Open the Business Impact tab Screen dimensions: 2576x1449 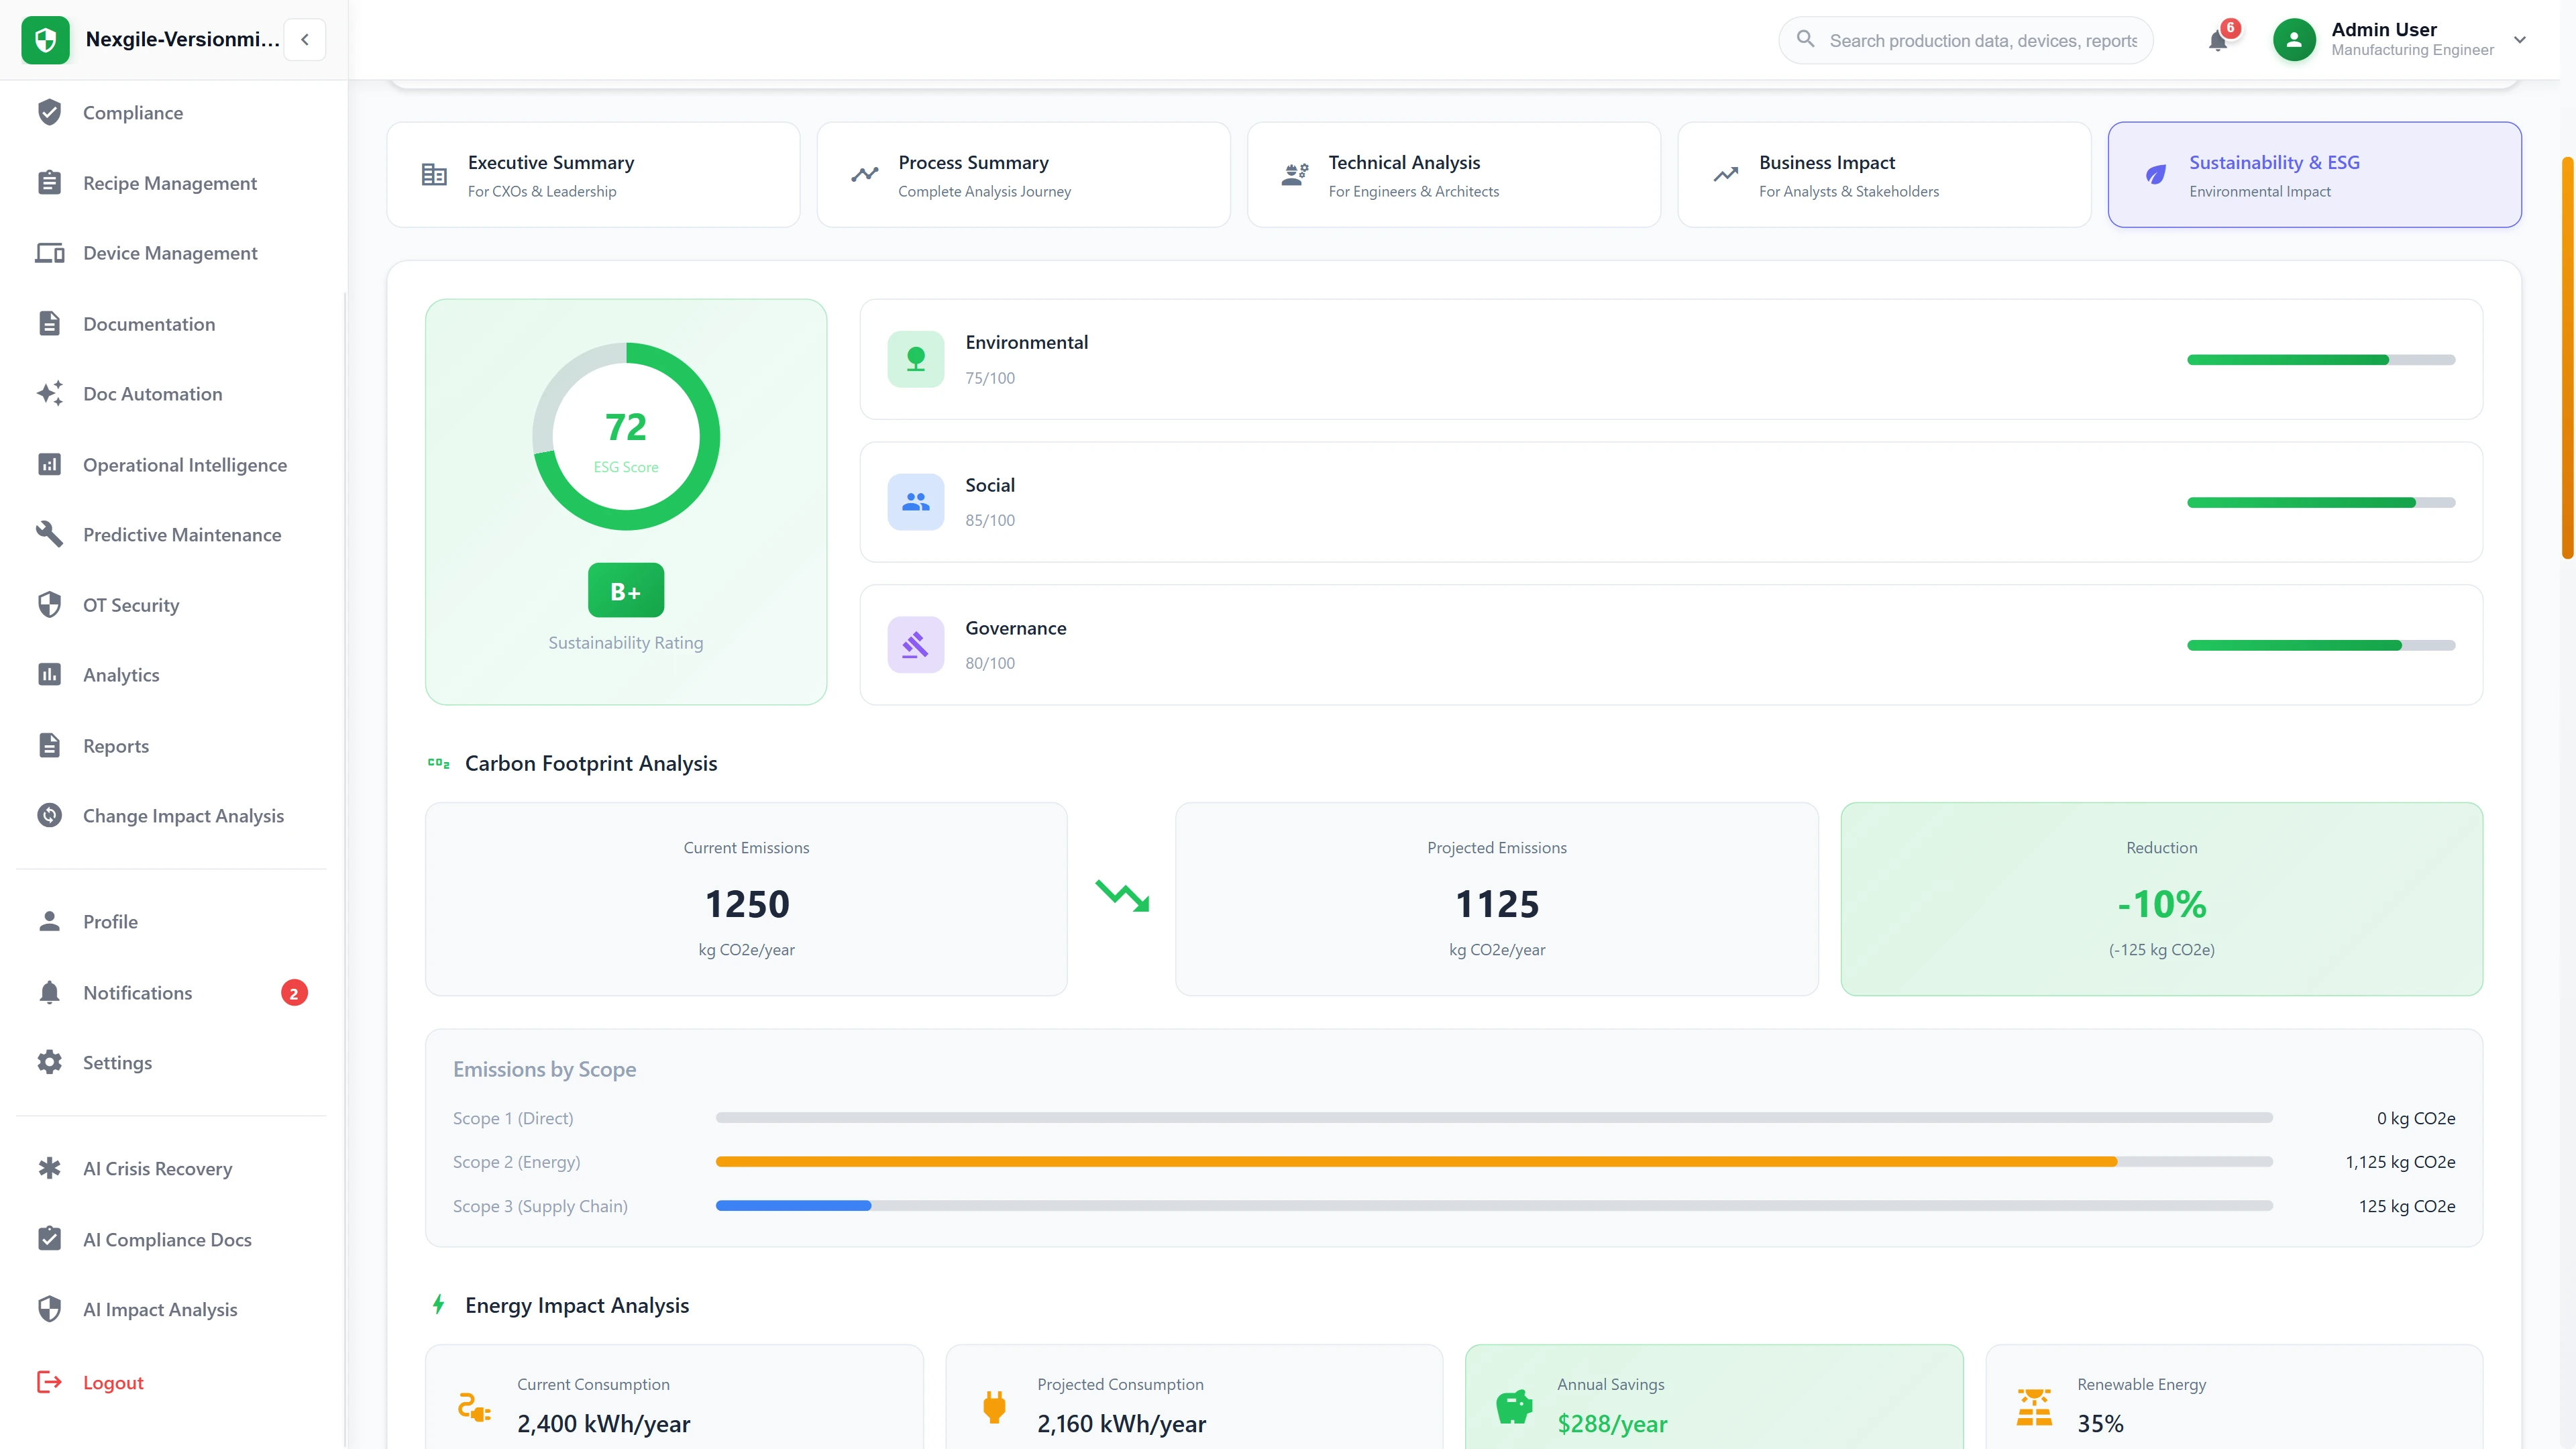click(1883, 175)
